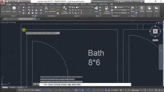Toggle Clean Screen icon in status bar

(159, 90)
